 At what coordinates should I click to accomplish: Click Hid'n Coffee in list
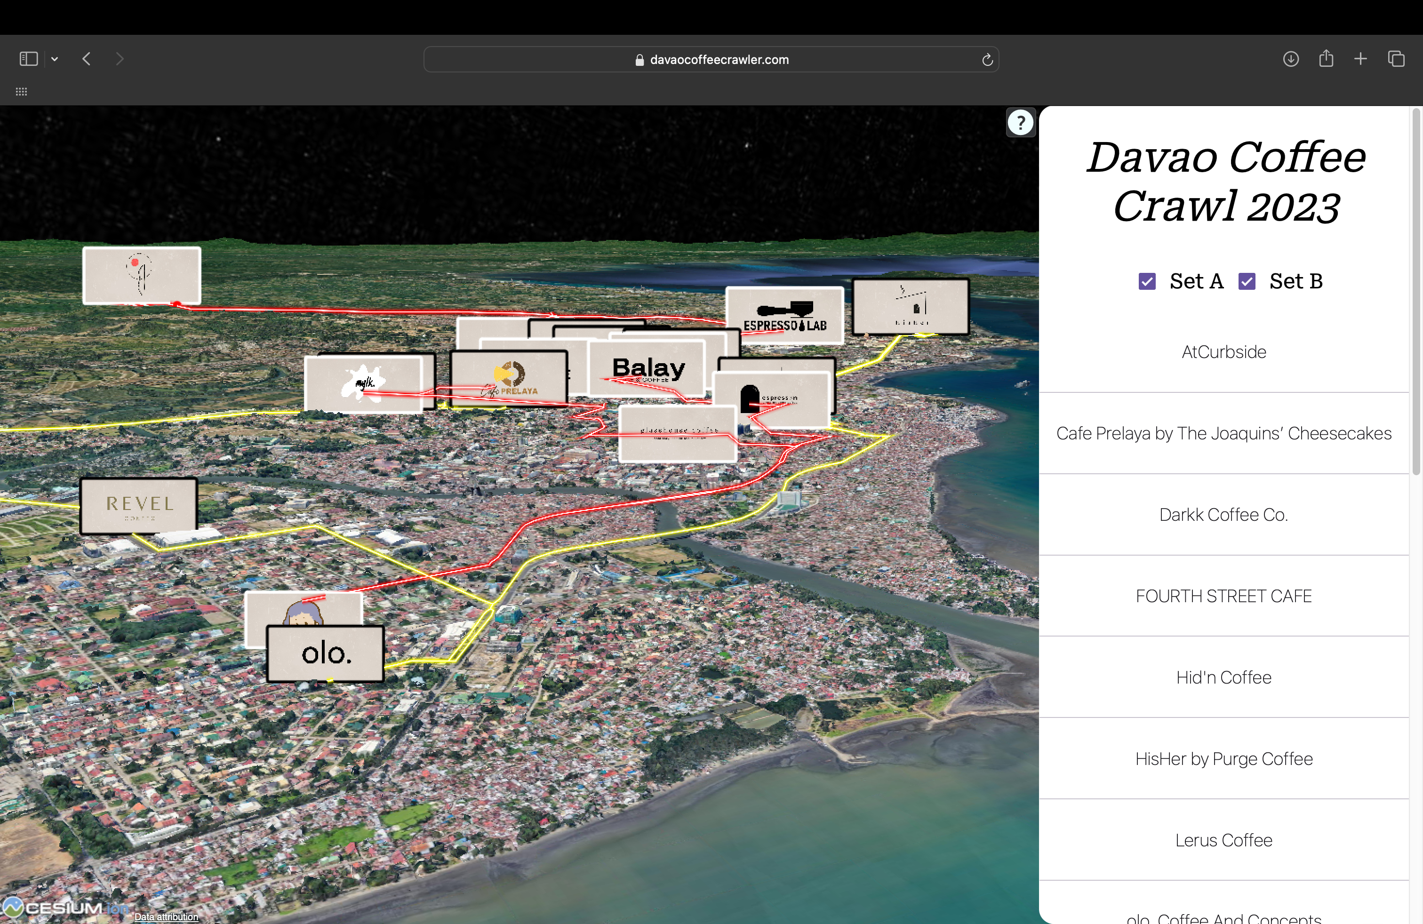(x=1223, y=677)
